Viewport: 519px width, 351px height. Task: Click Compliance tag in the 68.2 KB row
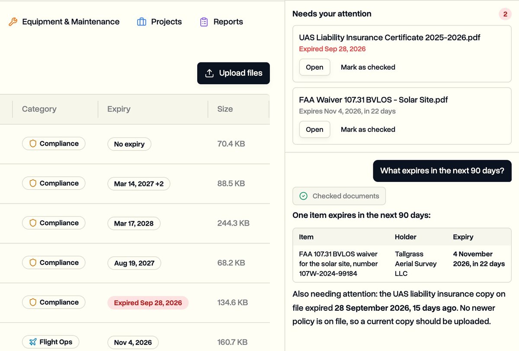[x=54, y=262]
